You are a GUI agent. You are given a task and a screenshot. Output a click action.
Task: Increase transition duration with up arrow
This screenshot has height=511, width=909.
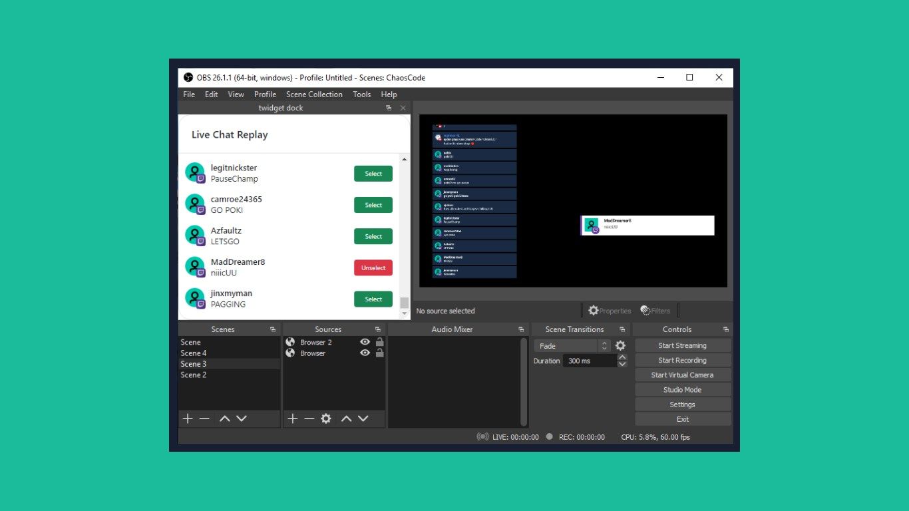tap(622, 357)
